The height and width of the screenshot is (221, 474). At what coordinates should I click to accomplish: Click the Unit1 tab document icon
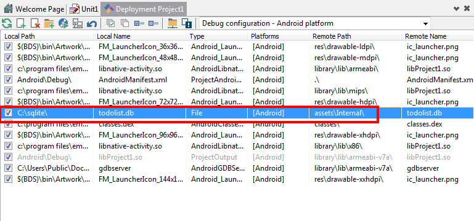pos(75,9)
